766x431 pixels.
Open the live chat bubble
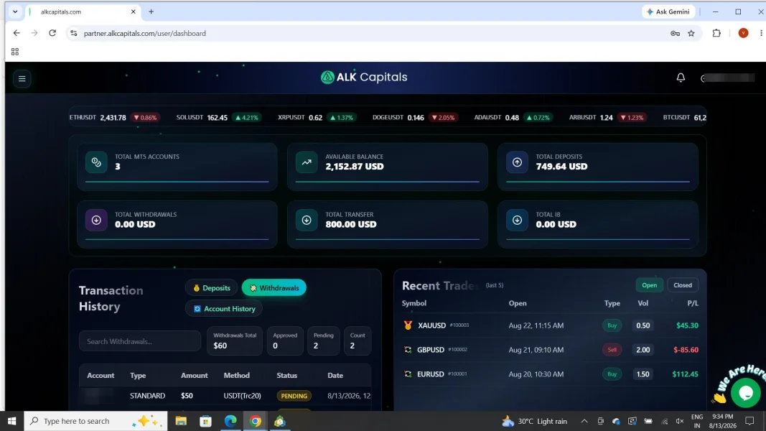click(745, 392)
